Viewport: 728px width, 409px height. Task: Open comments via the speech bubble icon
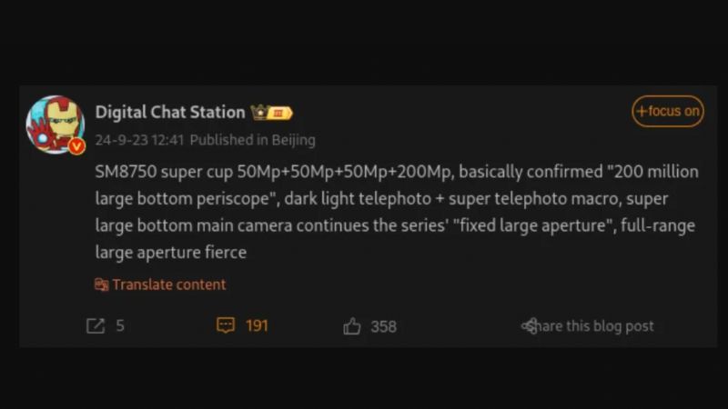tap(226, 324)
